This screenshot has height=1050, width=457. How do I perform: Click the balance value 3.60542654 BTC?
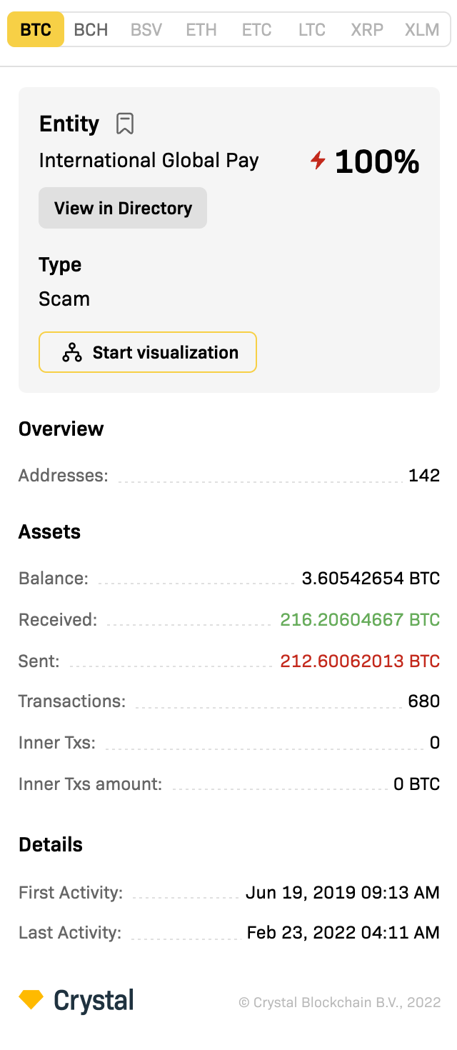pos(371,578)
